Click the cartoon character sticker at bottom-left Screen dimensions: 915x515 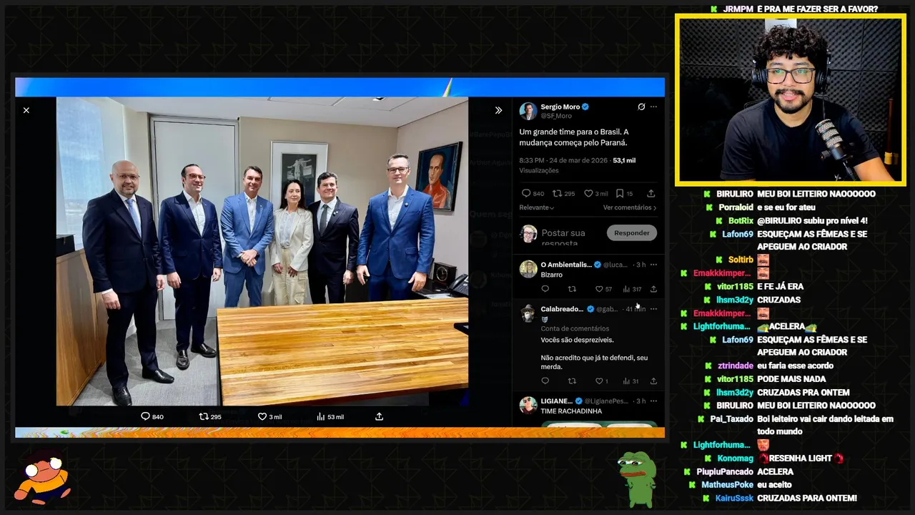pyautogui.click(x=43, y=476)
